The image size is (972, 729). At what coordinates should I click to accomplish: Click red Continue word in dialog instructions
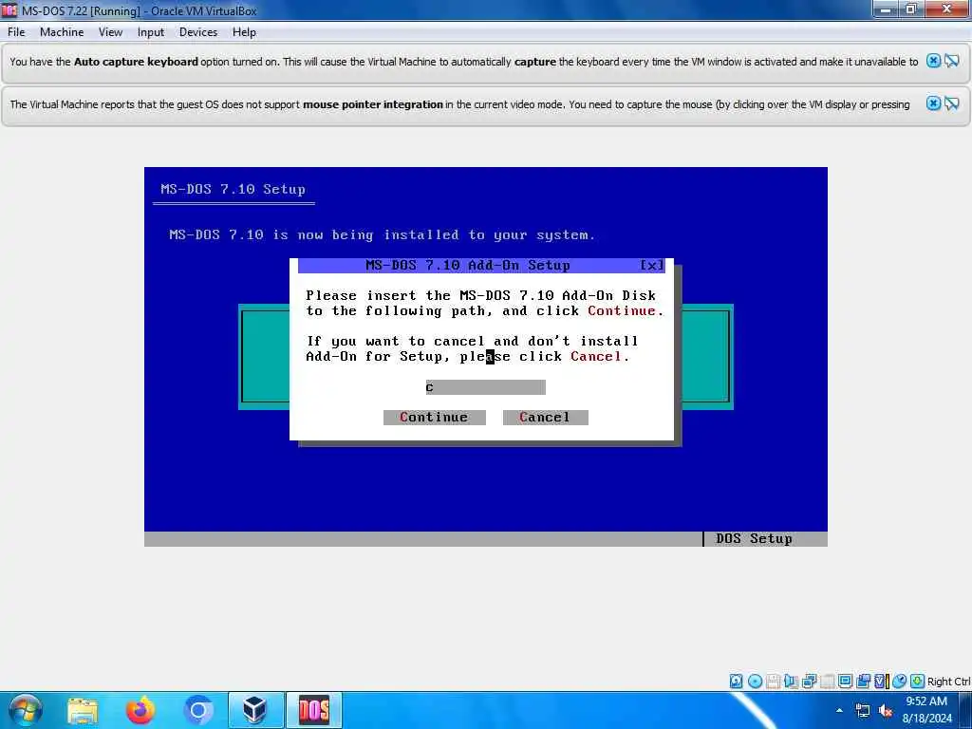(621, 310)
